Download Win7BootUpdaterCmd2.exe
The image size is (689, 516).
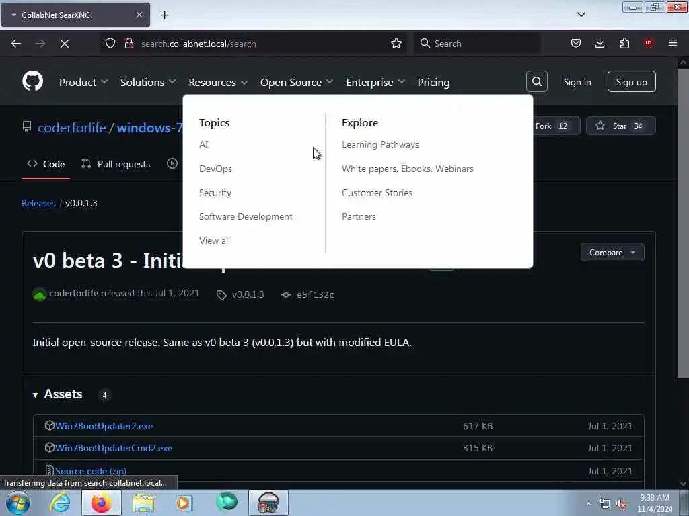click(114, 448)
